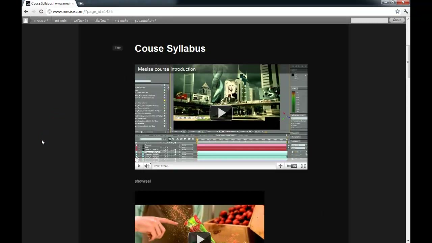Open a new browser tab

tap(81, 3)
